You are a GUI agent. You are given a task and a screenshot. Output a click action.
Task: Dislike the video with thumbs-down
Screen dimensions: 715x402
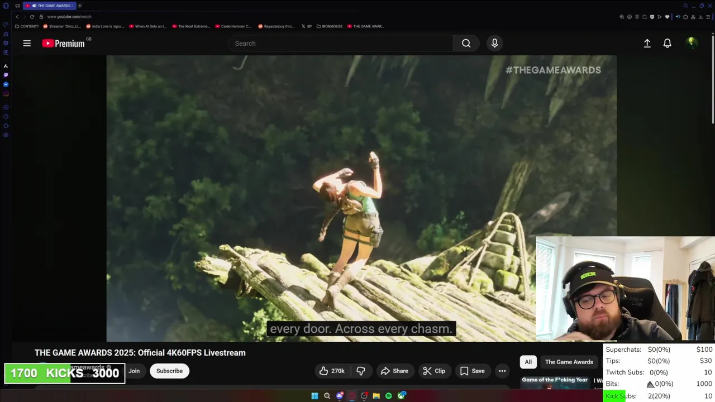click(361, 371)
